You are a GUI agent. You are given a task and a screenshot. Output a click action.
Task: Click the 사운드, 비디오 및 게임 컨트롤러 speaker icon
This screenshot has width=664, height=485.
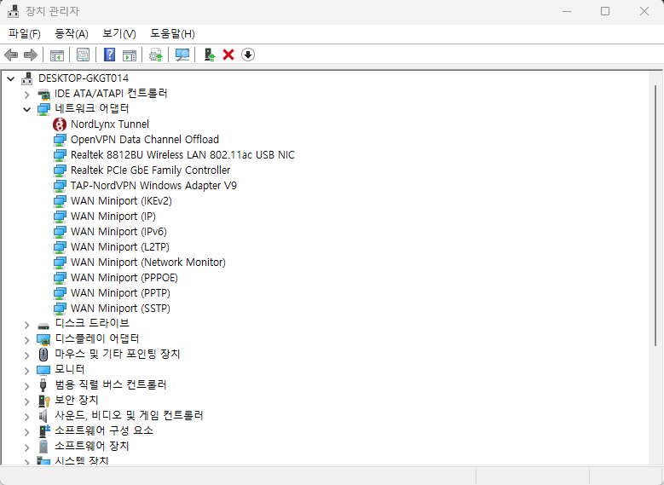click(43, 416)
